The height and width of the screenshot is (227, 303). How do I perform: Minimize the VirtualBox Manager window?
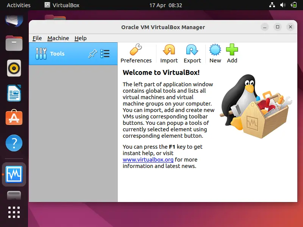[265, 27]
